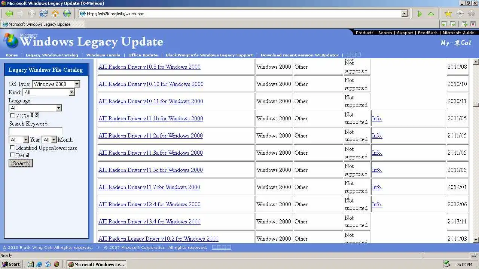Click the 5:12 PM system clock

coord(464,265)
